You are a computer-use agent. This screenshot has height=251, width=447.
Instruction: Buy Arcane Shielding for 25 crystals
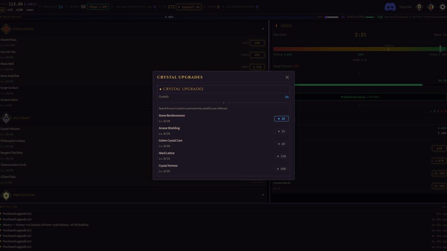pyautogui.click(x=281, y=131)
